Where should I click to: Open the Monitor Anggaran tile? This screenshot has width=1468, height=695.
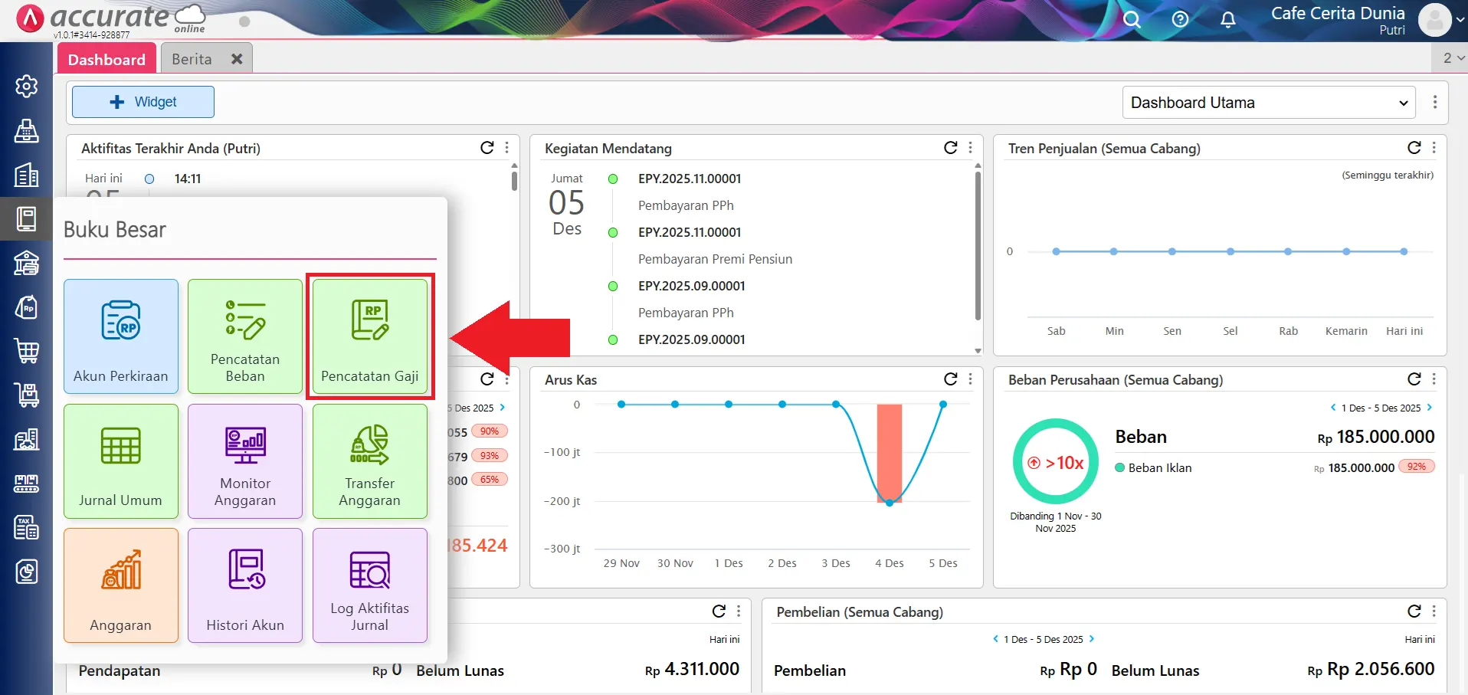pyautogui.click(x=245, y=461)
